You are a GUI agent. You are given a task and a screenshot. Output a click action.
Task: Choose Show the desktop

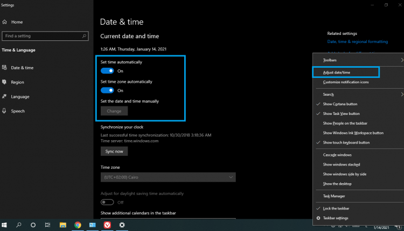pyautogui.click(x=337, y=184)
